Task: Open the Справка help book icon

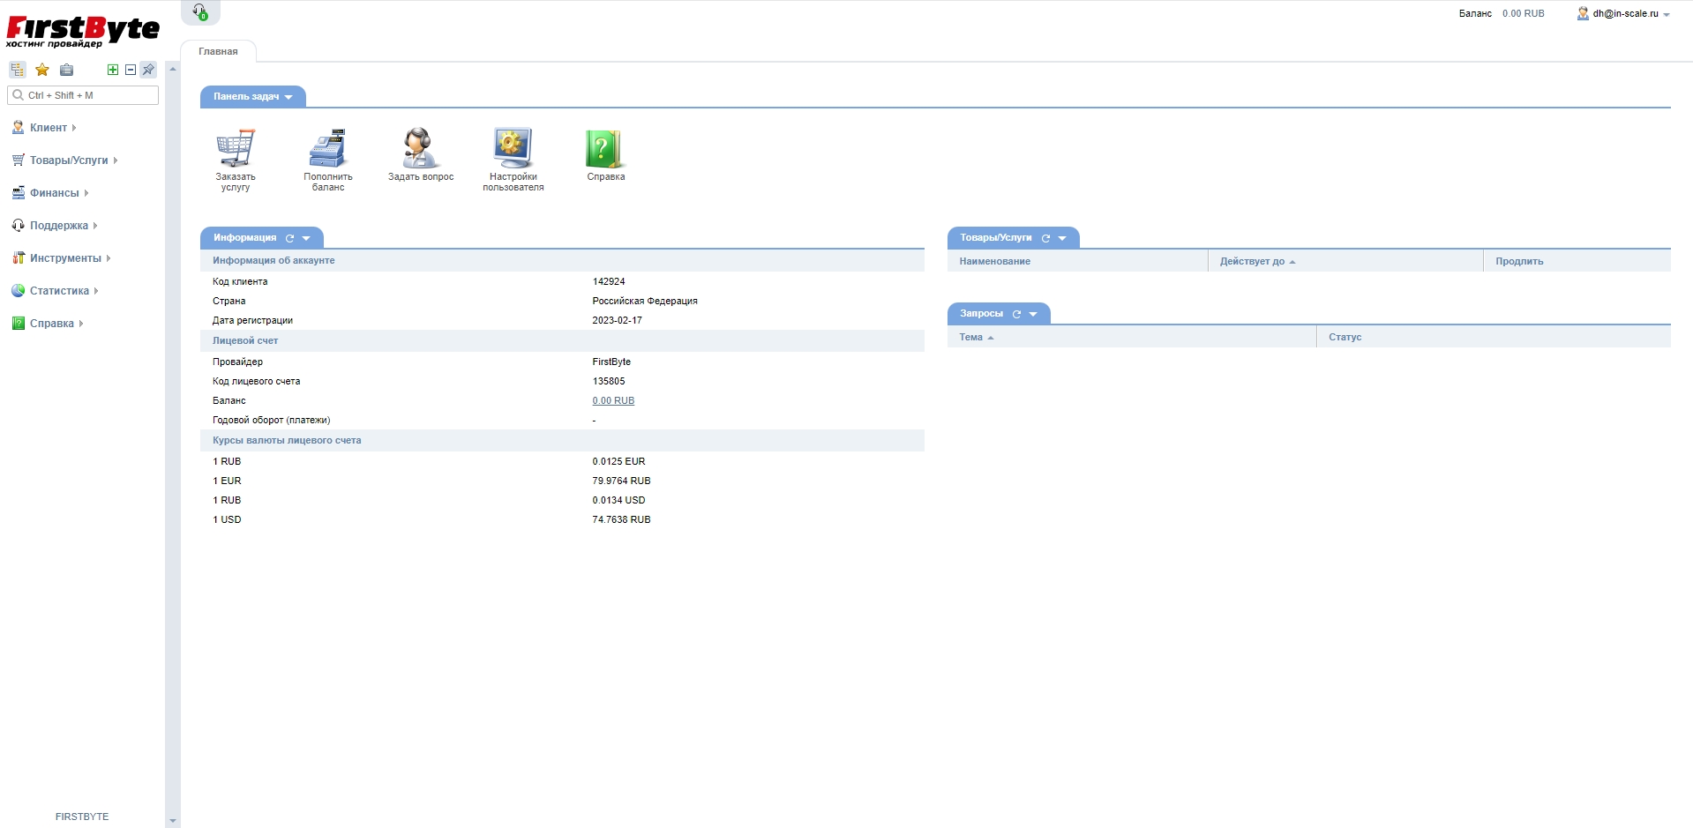Action: pyautogui.click(x=606, y=148)
